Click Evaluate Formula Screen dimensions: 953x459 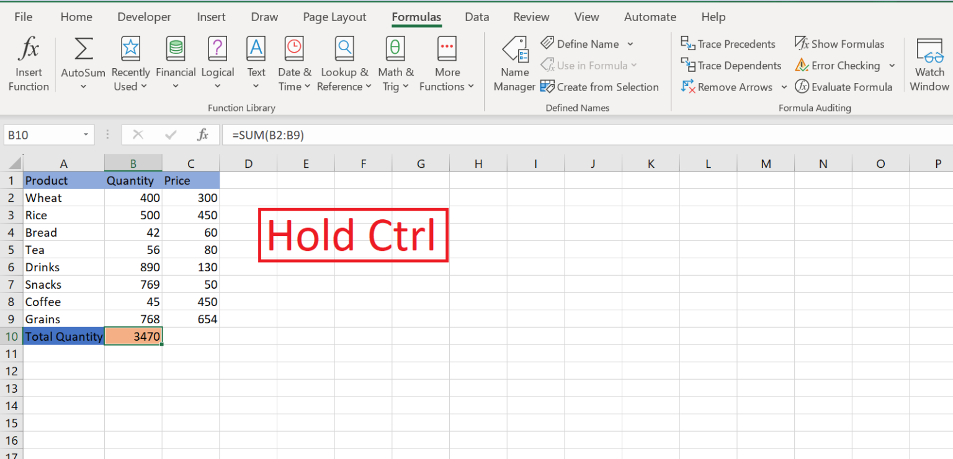click(844, 87)
